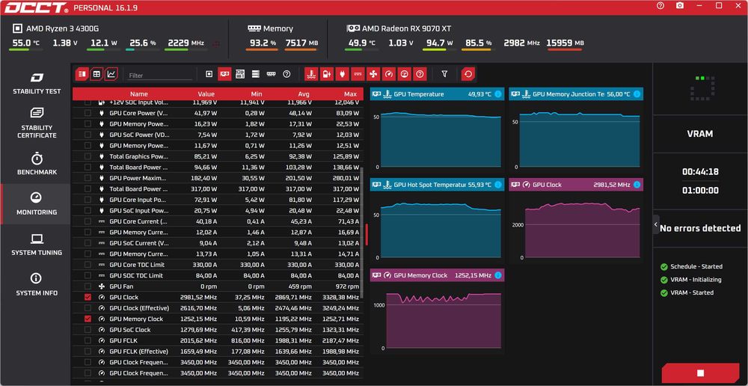Click the sensor list vertical scrollbar
The height and width of the screenshot is (386, 748).
(x=363, y=233)
